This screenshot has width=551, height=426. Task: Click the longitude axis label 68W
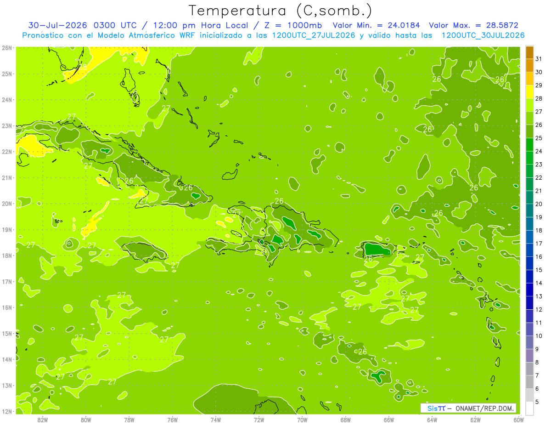point(346,420)
